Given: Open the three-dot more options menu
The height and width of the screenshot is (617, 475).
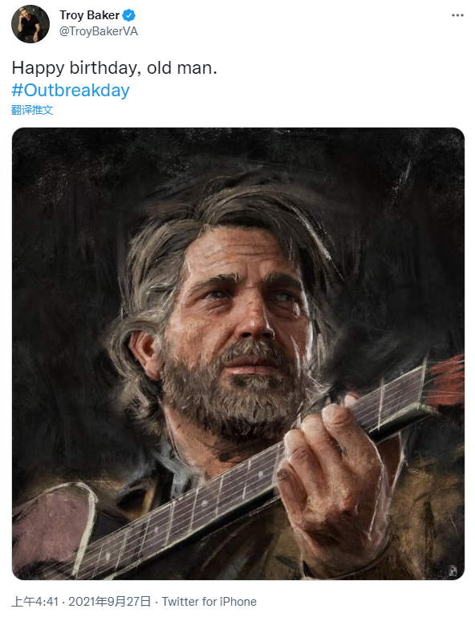Looking at the screenshot, I should click(457, 15).
